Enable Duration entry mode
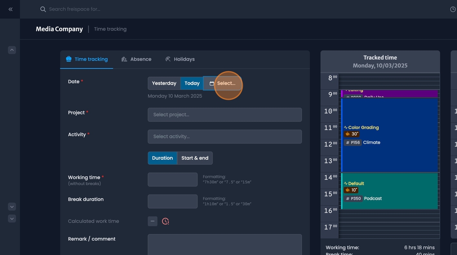The width and height of the screenshot is (457, 255). click(x=162, y=158)
